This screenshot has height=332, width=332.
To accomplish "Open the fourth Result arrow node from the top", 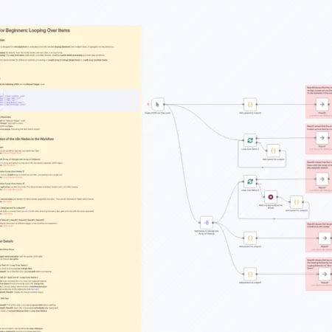I will tap(325, 238).
